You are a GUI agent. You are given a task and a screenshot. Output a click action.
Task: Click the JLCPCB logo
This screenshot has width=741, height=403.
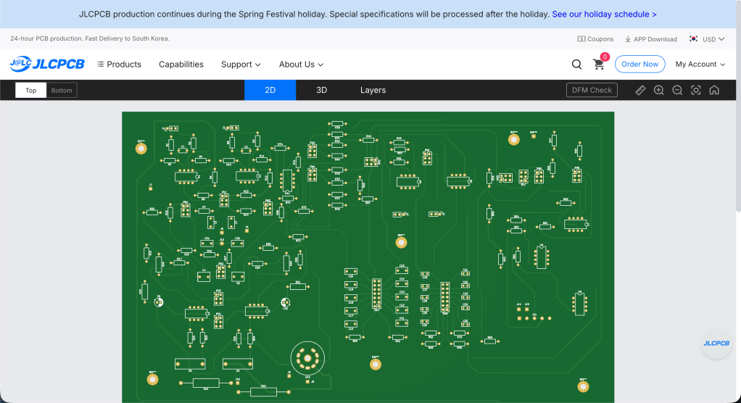[47, 64]
